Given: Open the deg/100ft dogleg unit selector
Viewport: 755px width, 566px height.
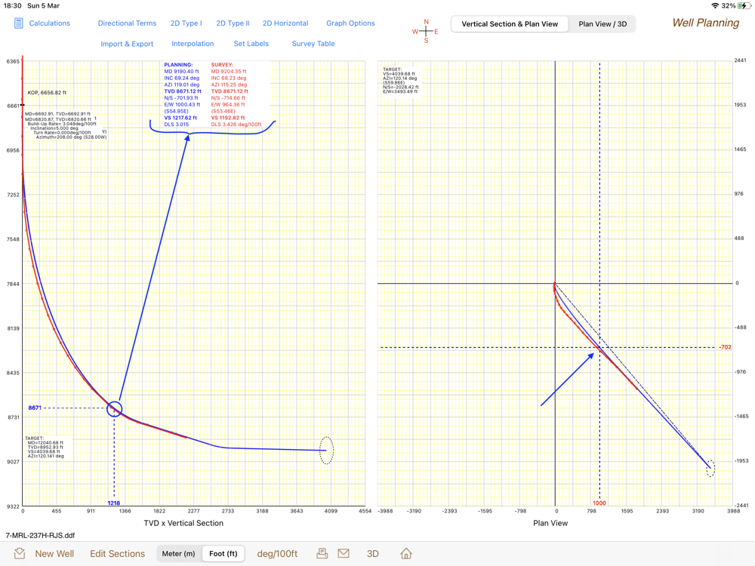Looking at the screenshot, I should pos(277,553).
